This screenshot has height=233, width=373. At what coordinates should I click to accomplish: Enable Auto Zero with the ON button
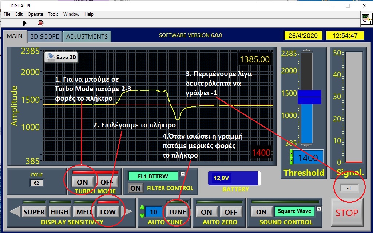click(x=206, y=212)
